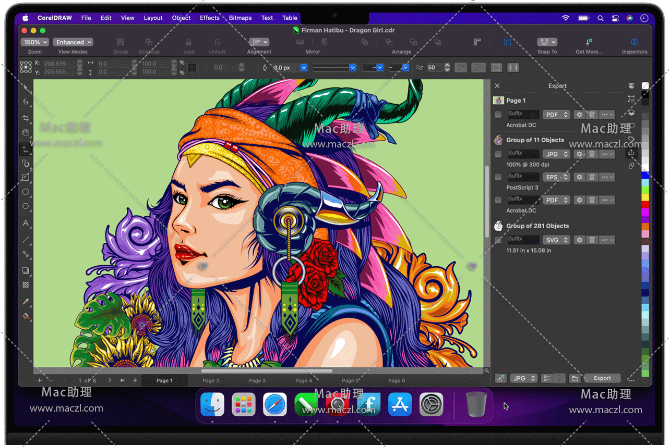Open the 150% zoom level dropdown
Screen dimensions: 669x447
tap(35, 42)
